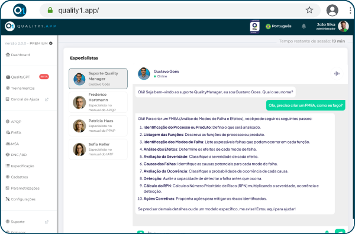Image resolution: width=355 pixels, height=234 pixels.
Task: Open RNC / 8D module
Action: [16, 155]
